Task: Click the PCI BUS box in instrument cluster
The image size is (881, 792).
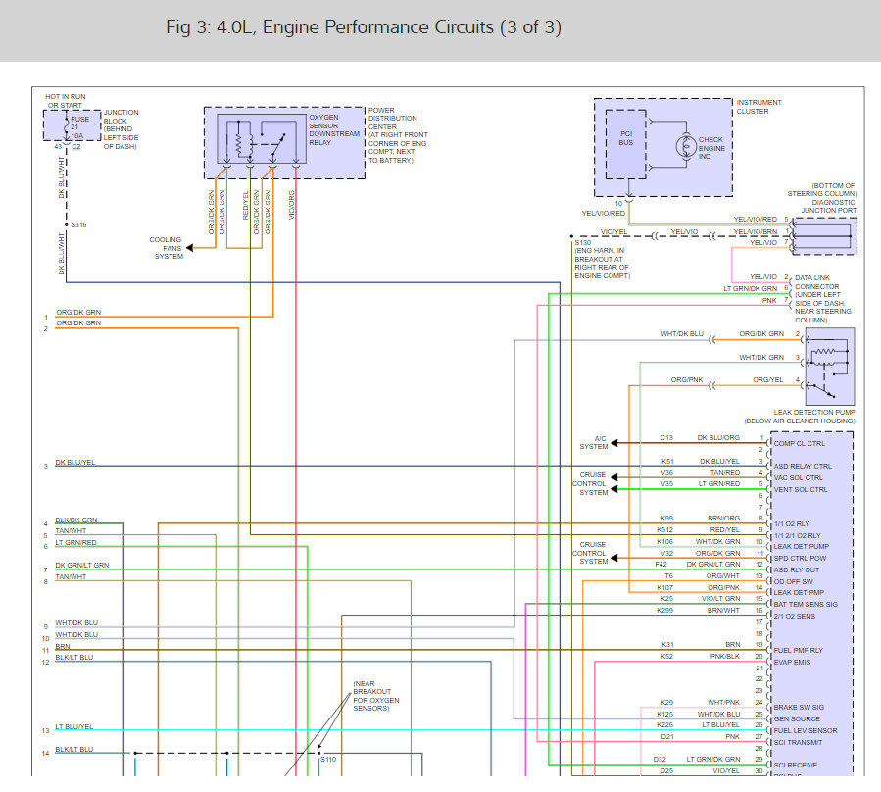Action: [625, 144]
